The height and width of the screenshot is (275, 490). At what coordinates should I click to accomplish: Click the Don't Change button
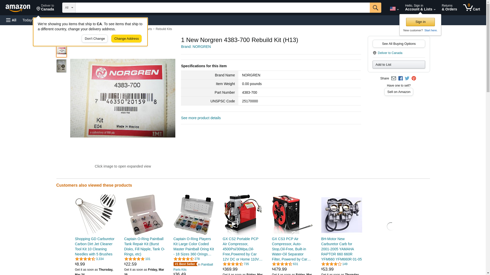[95, 39]
